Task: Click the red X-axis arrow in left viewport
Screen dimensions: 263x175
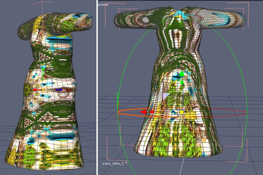Action: [x=35, y=90]
